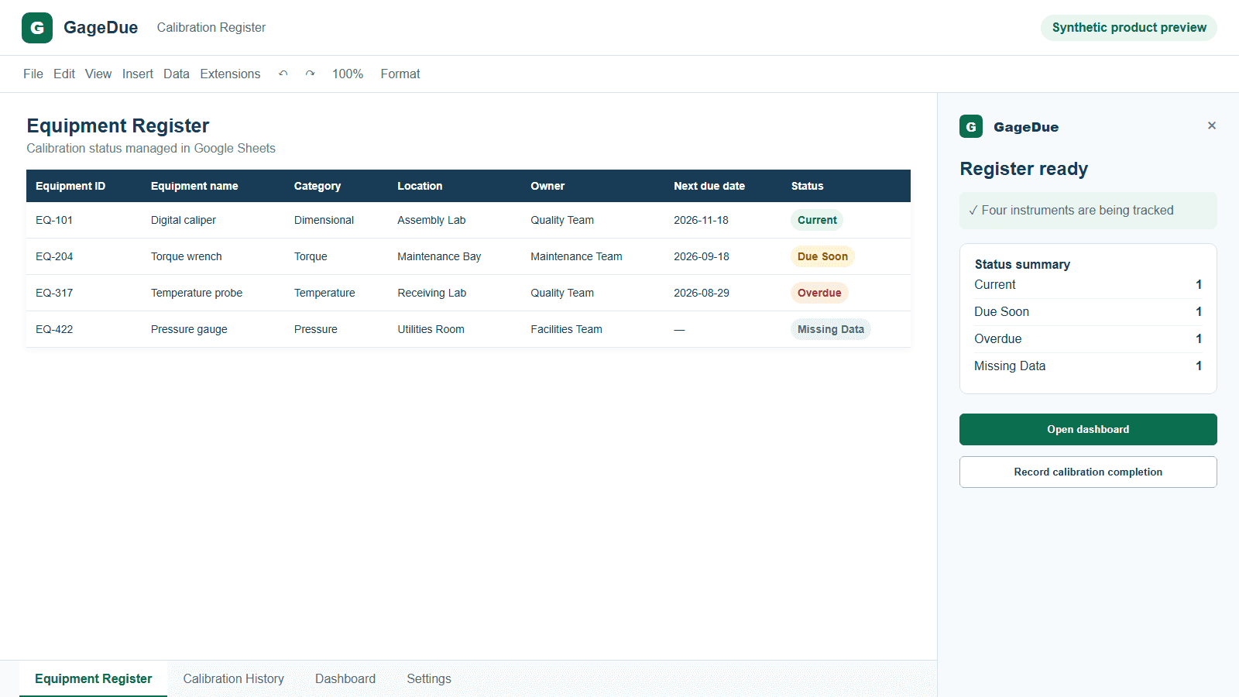The width and height of the screenshot is (1239, 697).
Task: Open the Insert menu
Action: click(x=138, y=74)
